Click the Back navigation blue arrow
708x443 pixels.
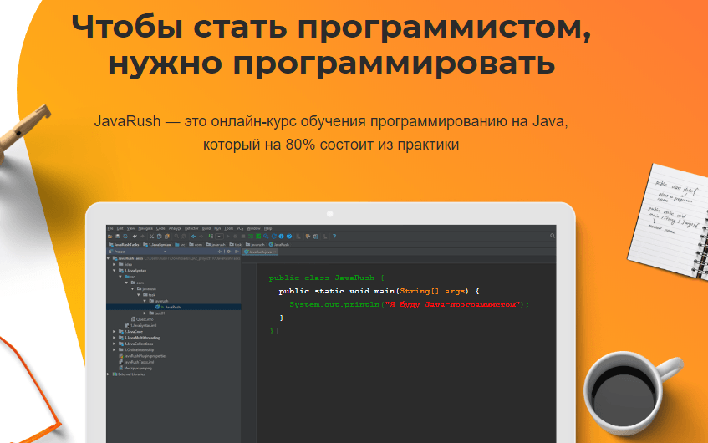click(193, 237)
